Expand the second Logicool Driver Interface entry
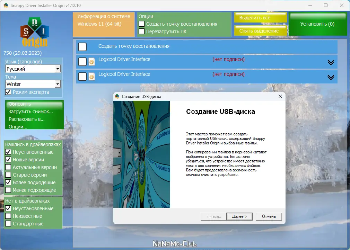Screen dimensions: 350x250 coord(331,77)
